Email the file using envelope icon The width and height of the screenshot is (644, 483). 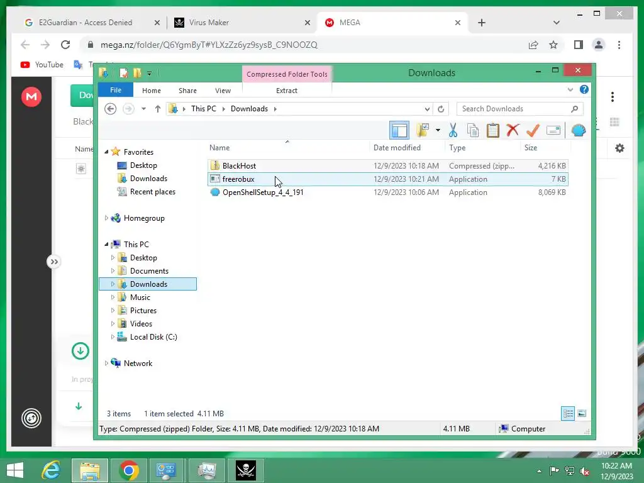[553, 131]
